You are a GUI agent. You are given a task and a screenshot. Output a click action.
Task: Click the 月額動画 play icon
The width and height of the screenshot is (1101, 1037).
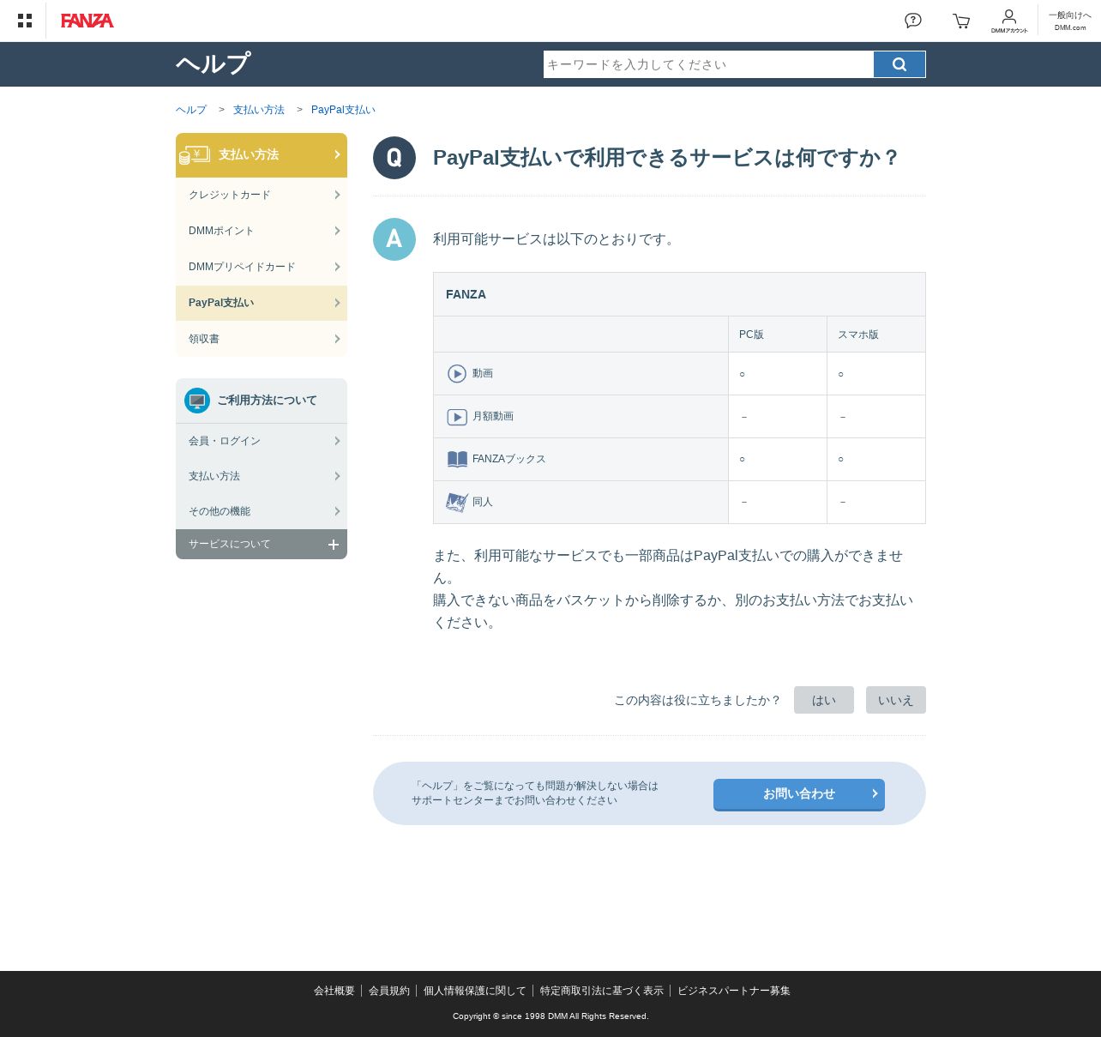[x=457, y=417]
